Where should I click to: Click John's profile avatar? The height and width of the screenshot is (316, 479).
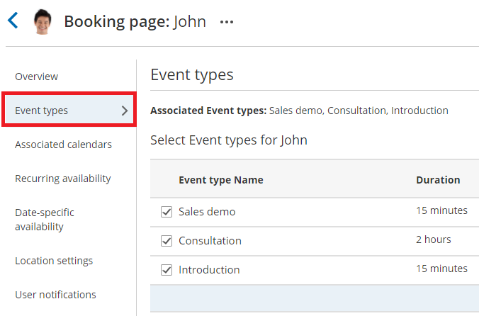point(44,22)
